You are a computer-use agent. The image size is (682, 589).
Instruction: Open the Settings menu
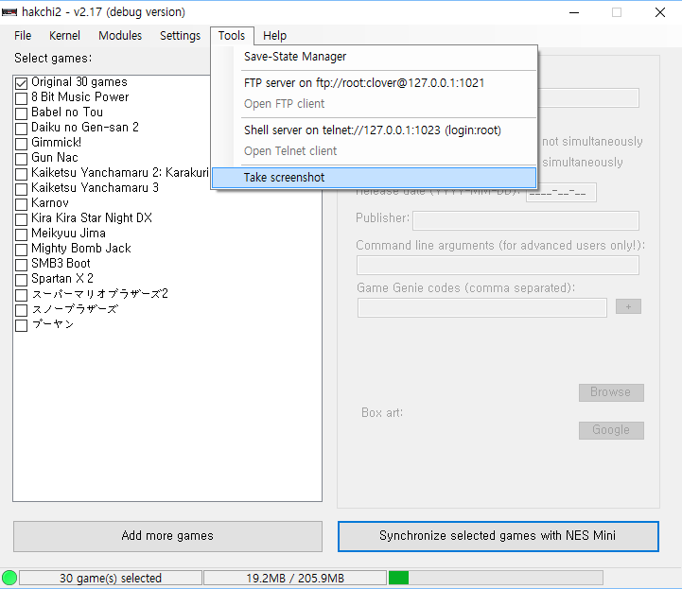[180, 36]
